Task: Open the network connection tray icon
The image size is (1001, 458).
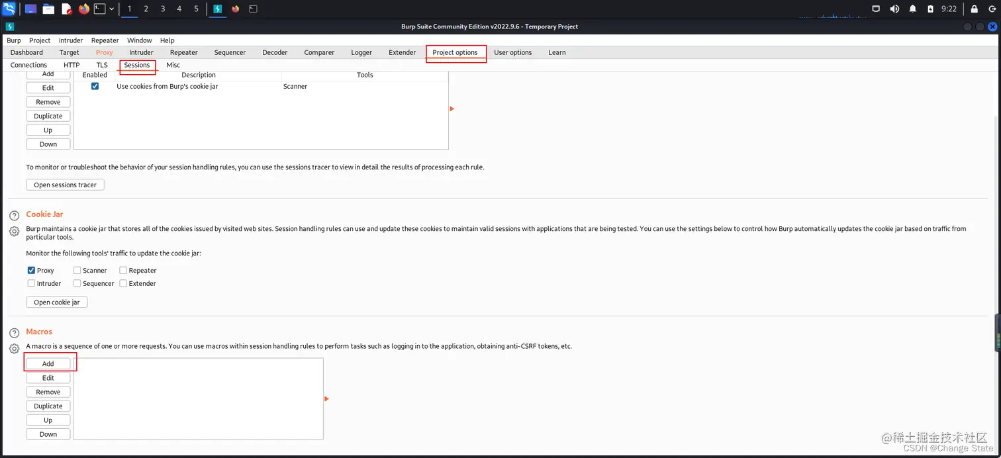Action: pyautogui.click(x=876, y=9)
